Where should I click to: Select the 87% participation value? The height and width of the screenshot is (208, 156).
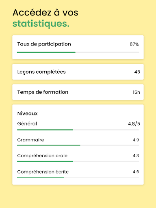click(134, 44)
